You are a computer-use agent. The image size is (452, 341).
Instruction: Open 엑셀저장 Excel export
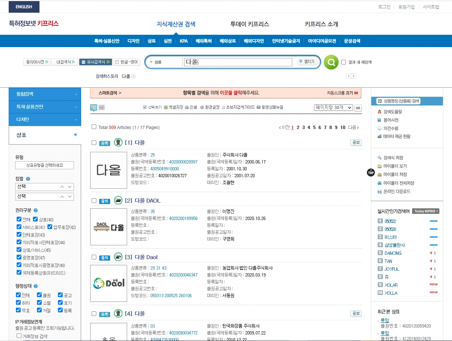click(173, 107)
